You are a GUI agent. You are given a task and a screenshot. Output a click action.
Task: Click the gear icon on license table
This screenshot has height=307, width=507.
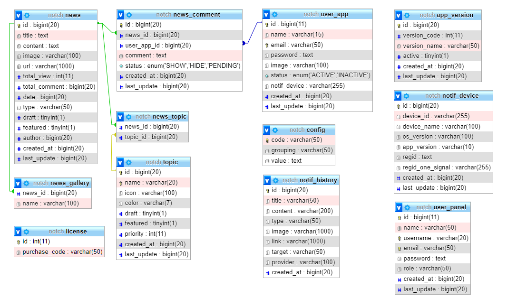pos(27,232)
